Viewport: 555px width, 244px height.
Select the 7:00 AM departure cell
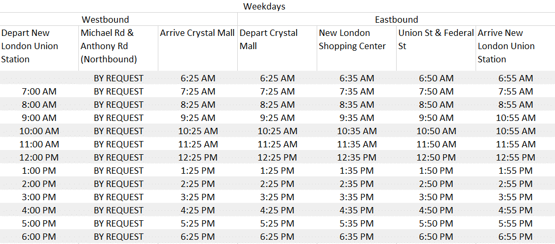pyautogui.click(x=39, y=91)
